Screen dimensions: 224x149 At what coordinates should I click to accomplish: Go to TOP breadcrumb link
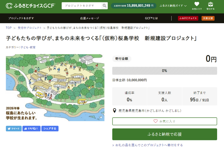(9, 28)
